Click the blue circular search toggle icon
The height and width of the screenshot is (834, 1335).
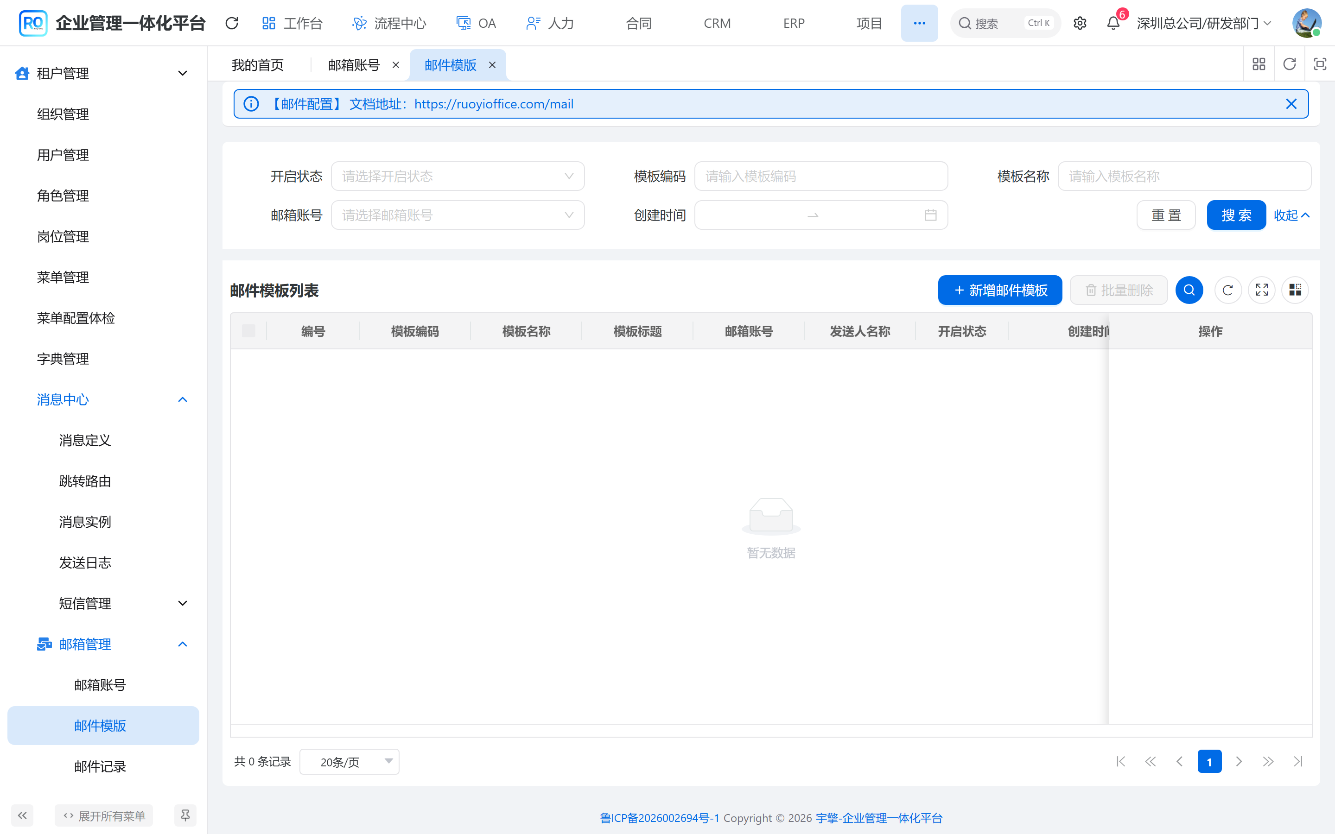coord(1189,290)
